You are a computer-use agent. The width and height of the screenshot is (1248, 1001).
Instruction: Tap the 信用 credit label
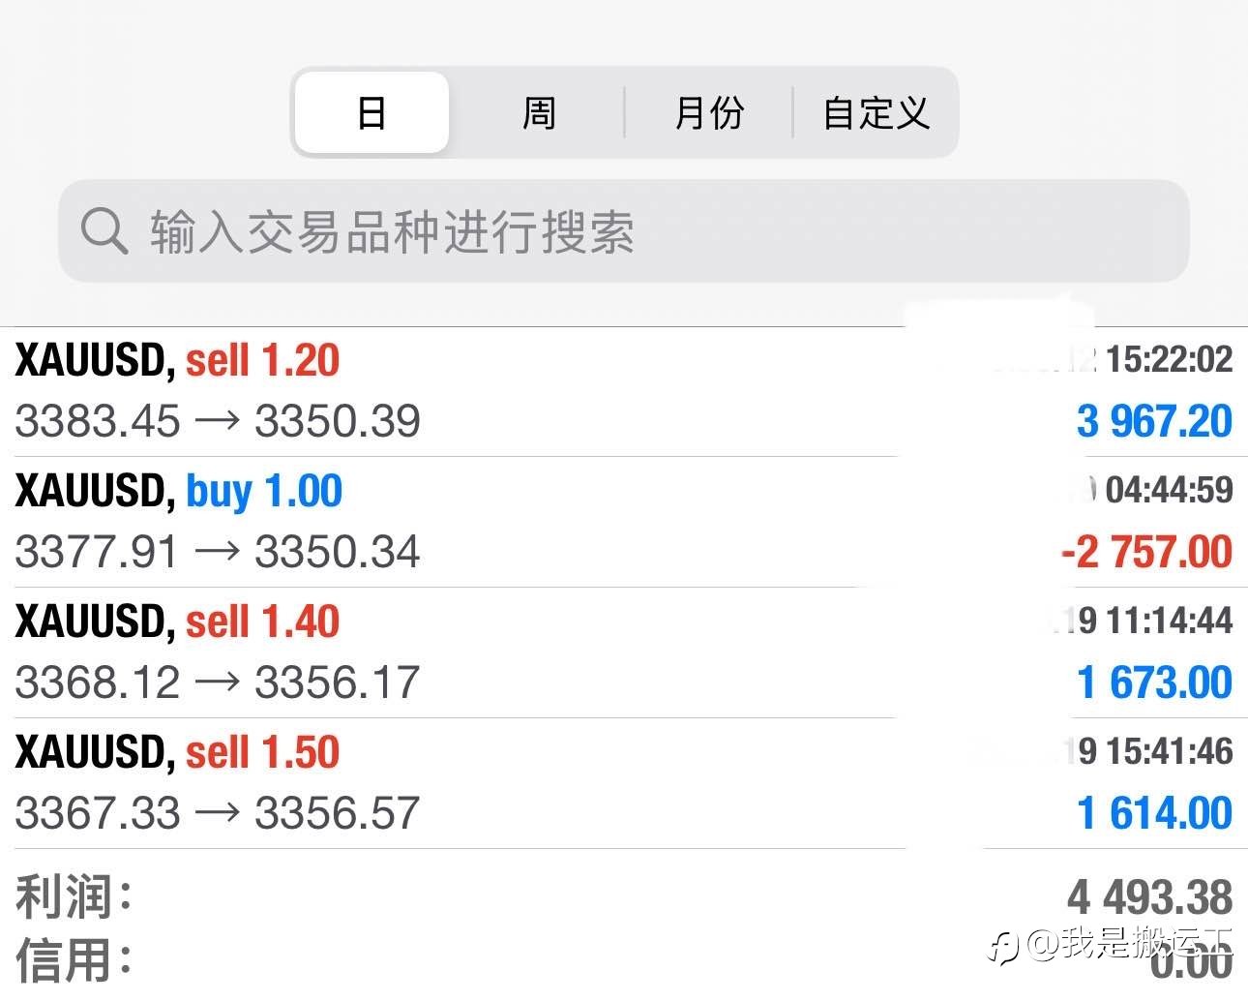click(x=74, y=960)
